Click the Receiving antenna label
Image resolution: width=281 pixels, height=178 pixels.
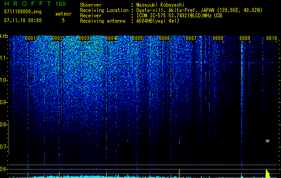(x=103, y=21)
